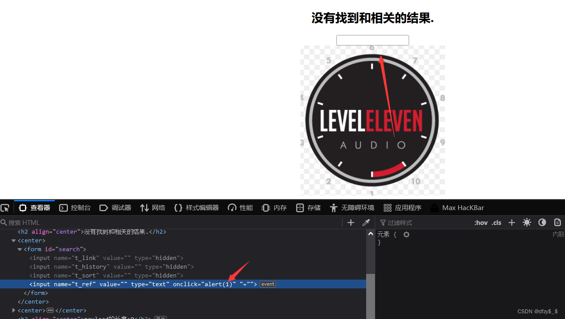The height and width of the screenshot is (319, 565).
Task: Click the Level Eleven Audio gauge image
Action: point(372,120)
